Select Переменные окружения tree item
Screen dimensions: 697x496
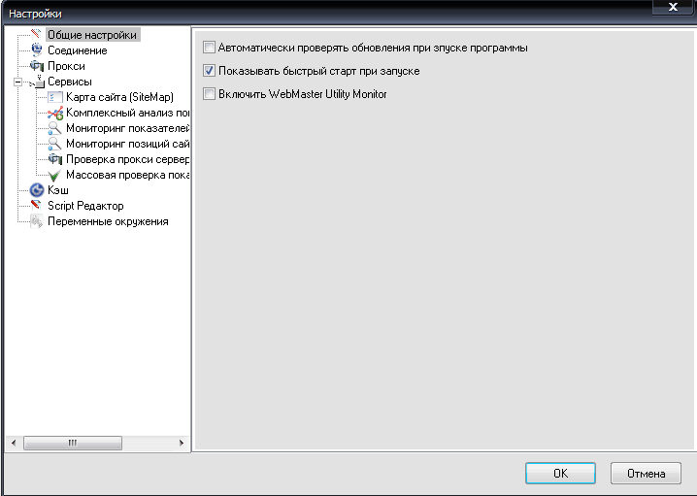[x=107, y=221]
